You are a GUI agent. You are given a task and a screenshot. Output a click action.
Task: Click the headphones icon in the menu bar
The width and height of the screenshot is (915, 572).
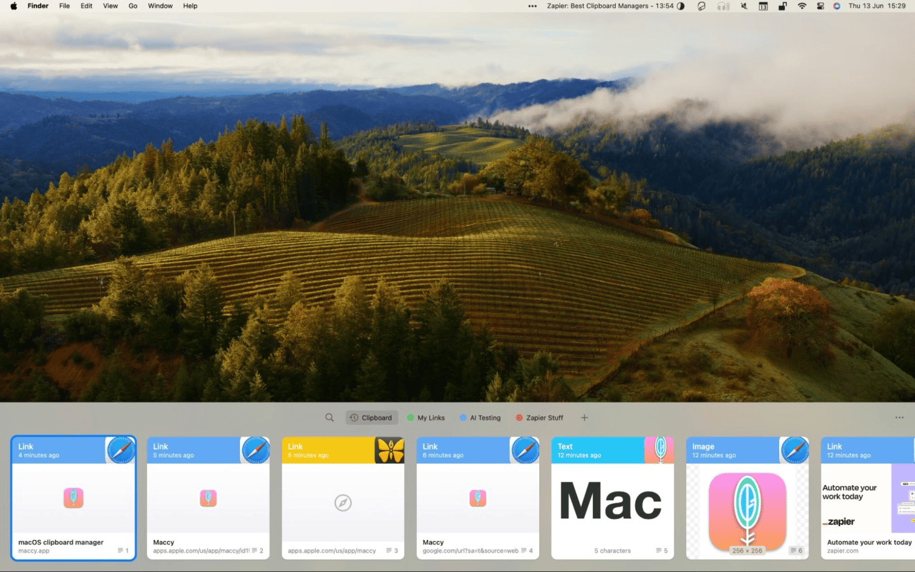pyautogui.click(x=722, y=6)
